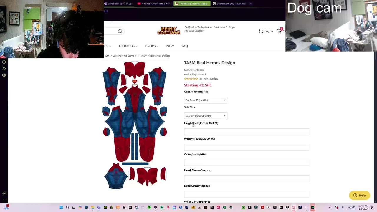Open Other Designers Or Service breadcrumb
Image resolution: width=377 pixels, height=212 pixels.
(x=120, y=56)
